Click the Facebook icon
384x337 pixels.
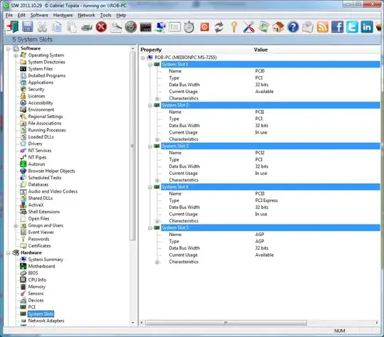(x=337, y=27)
